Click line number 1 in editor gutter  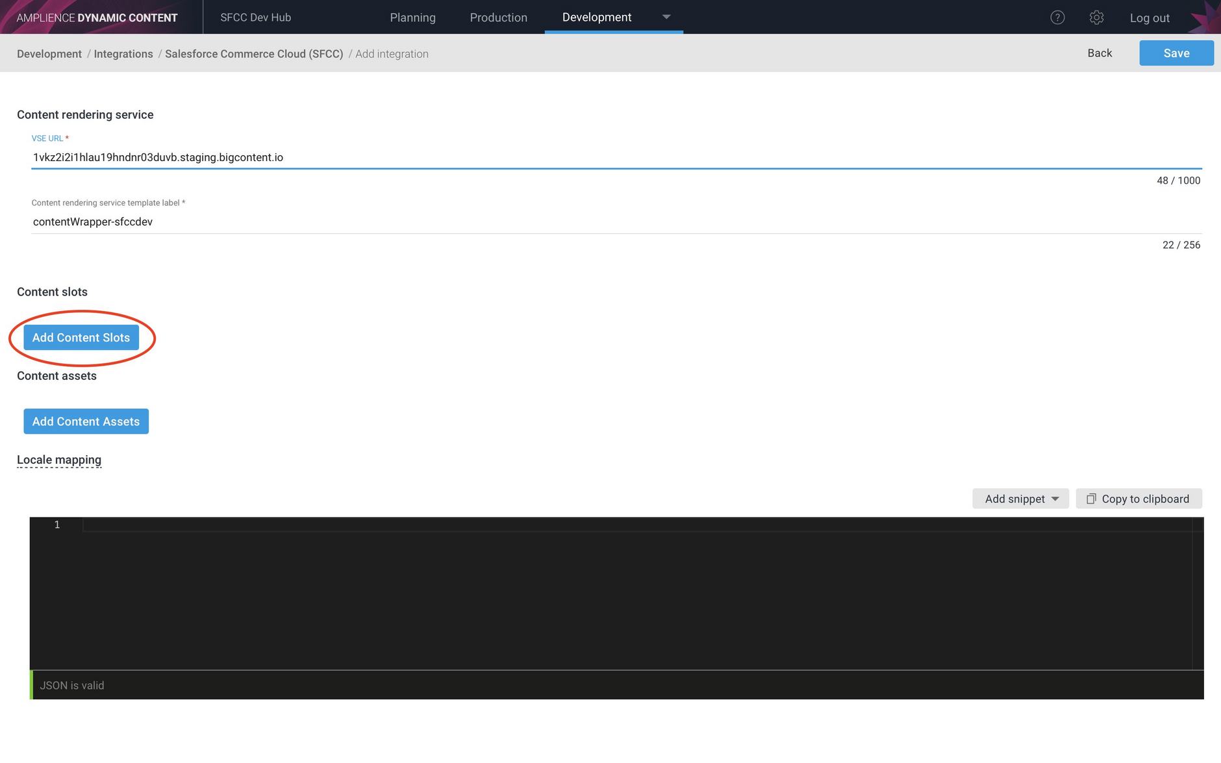point(57,525)
